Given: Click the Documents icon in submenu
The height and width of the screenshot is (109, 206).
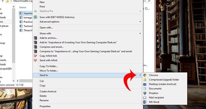Looking at the screenshot, I should 145,88.
